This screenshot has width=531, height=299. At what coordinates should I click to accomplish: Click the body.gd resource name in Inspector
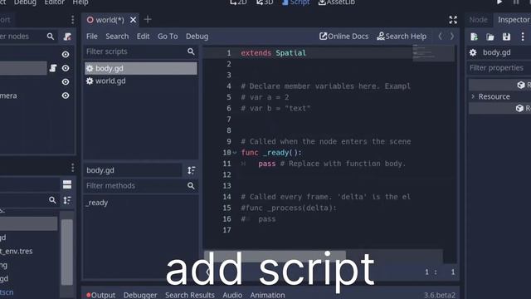point(496,52)
